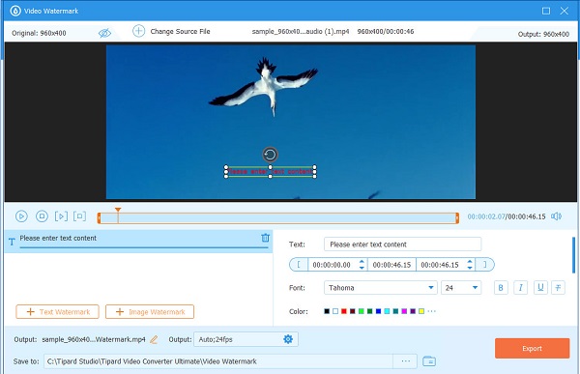The height and width of the screenshot is (374, 580).
Task: Toggle underline text formatting
Action: click(x=540, y=287)
